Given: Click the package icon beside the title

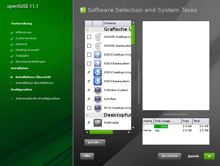Looking at the screenshot, I should click(x=83, y=10).
